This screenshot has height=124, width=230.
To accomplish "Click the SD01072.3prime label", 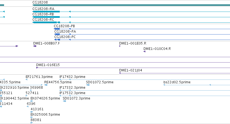I will [76, 98].
